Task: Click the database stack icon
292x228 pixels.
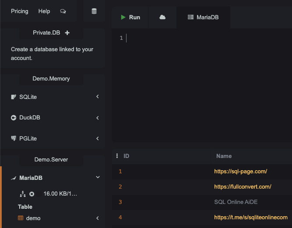Action: point(94,11)
